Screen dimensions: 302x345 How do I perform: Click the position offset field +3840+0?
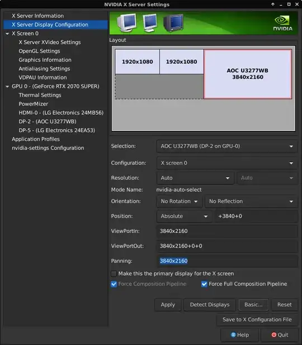[x=256, y=216]
